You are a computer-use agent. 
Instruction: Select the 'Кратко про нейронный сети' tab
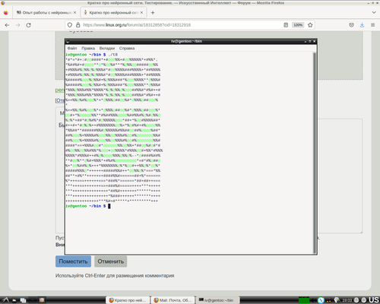[x=113, y=12]
